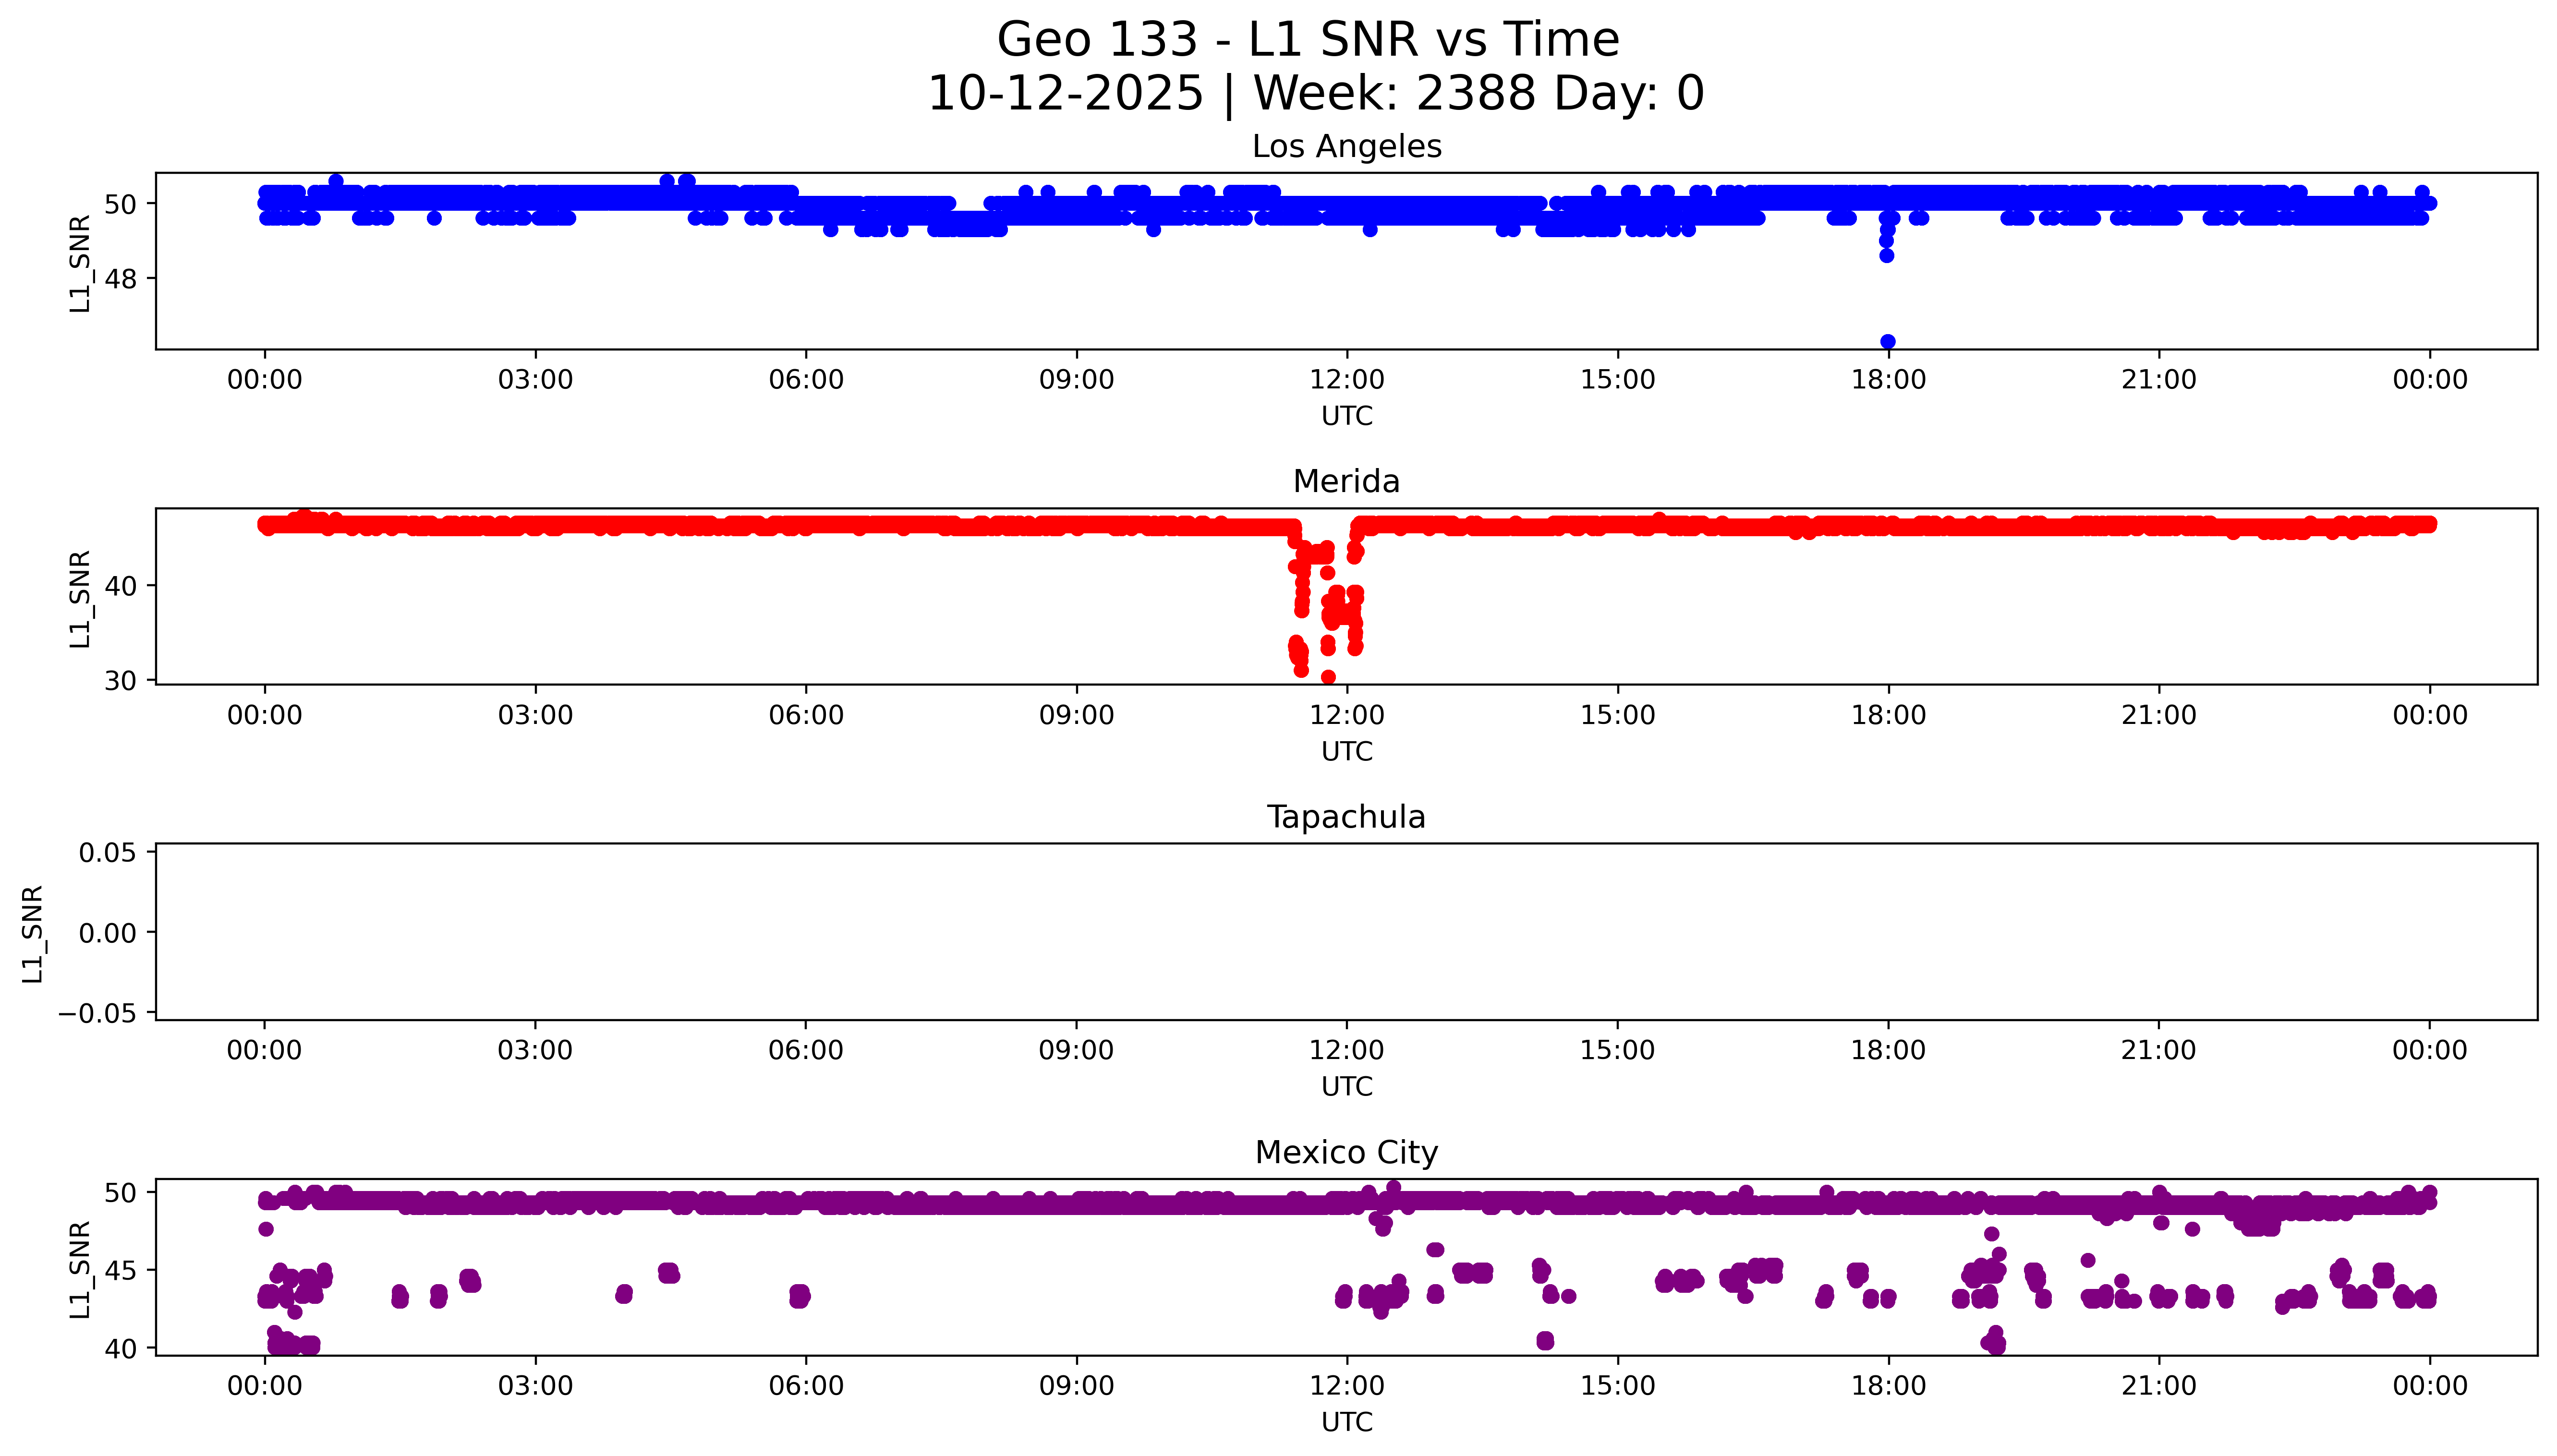Viewport: 2557px width, 1456px height.
Task: Click the 'Merida' subplot title
Action: 1346,482
